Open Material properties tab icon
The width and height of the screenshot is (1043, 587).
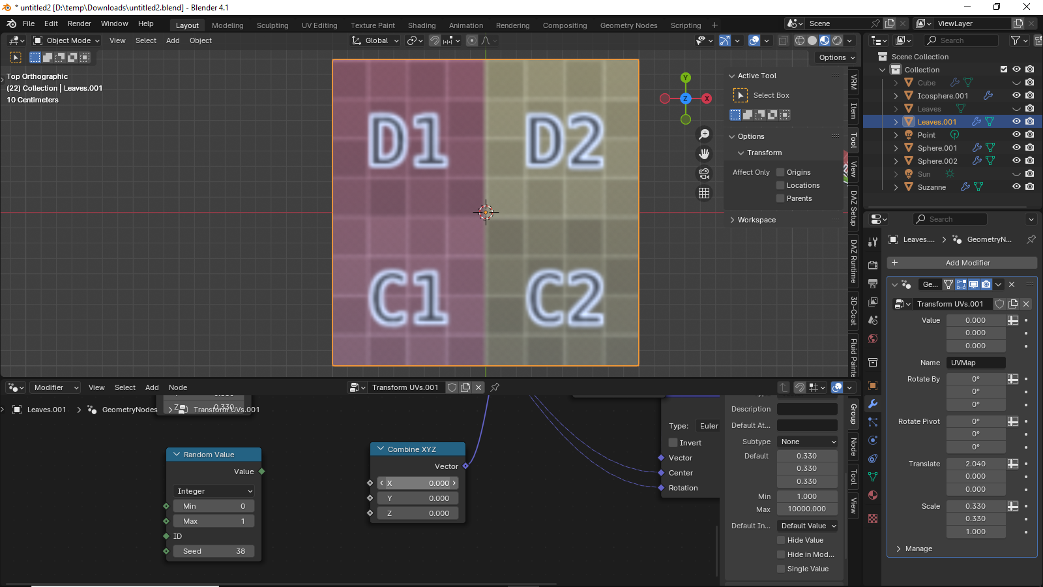873,495
